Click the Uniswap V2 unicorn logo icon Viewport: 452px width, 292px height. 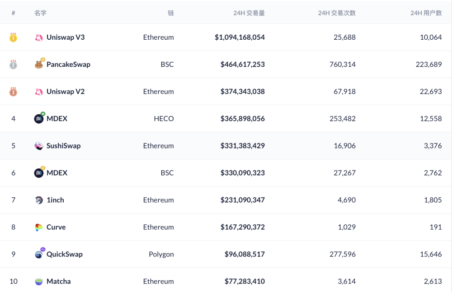pos(39,92)
